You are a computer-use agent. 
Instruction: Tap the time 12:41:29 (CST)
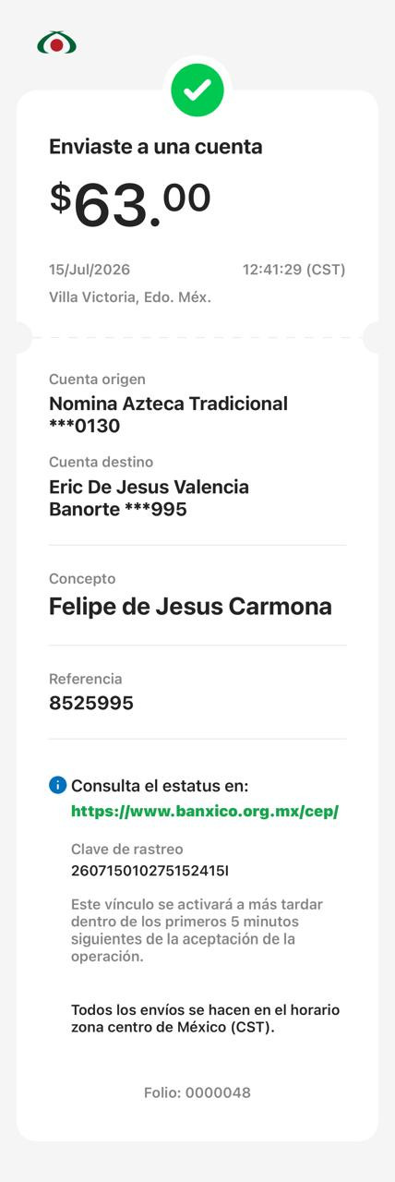click(x=293, y=270)
